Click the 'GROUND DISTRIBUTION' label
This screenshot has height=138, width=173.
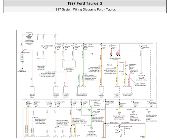pyautogui.click(x=22, y=71)
